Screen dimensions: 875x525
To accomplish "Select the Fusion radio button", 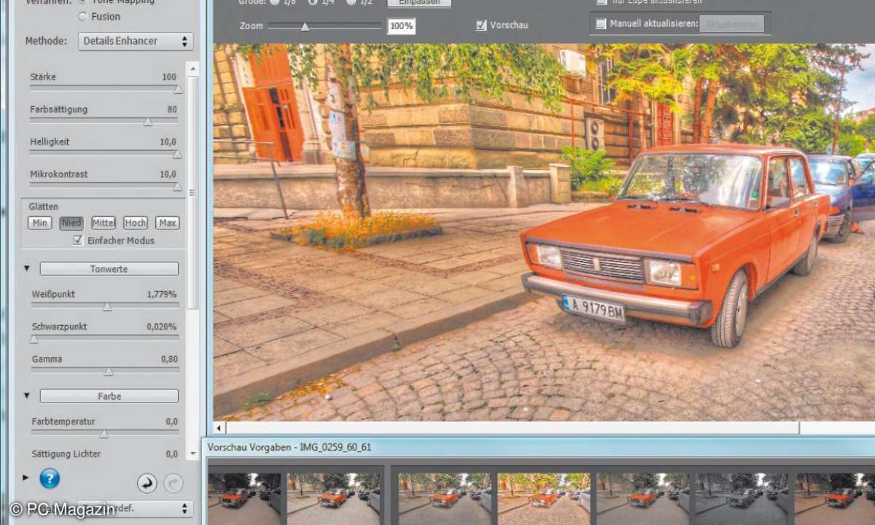I will click(82, 16).
